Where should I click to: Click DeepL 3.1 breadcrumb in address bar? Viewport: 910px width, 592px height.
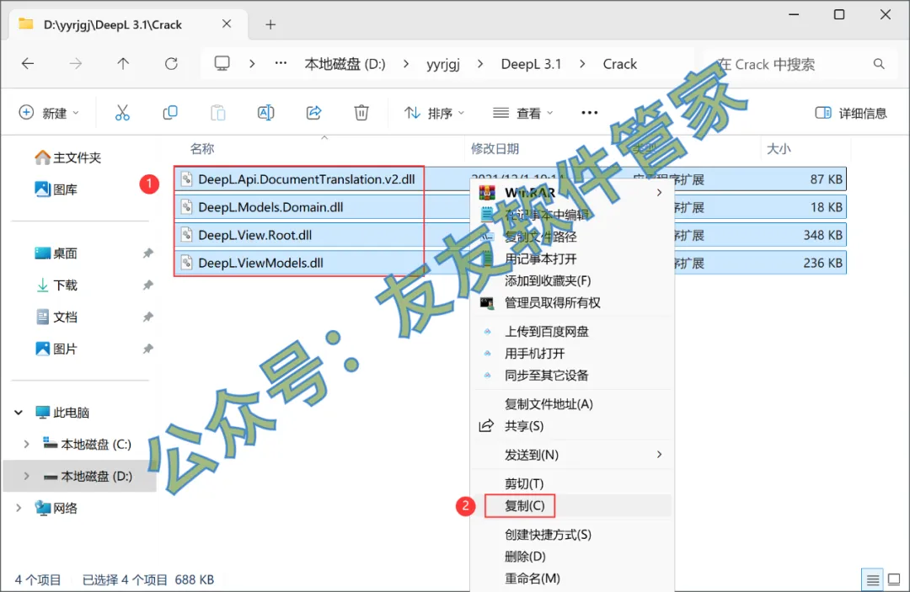pos(531,64)
